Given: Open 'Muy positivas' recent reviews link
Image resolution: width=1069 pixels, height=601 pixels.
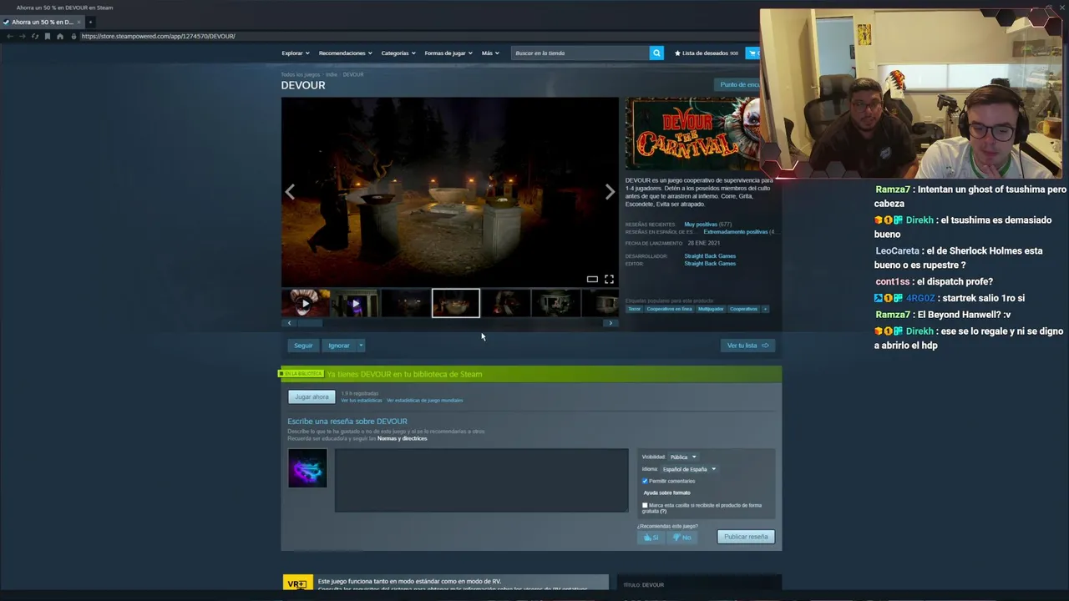Looking at the screenshot, I should point(701,225).
